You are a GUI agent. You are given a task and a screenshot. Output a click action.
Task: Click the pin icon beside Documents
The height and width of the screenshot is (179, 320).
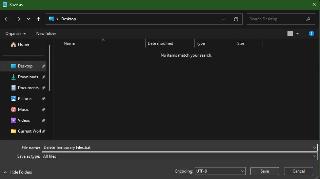tap(43, 88)
